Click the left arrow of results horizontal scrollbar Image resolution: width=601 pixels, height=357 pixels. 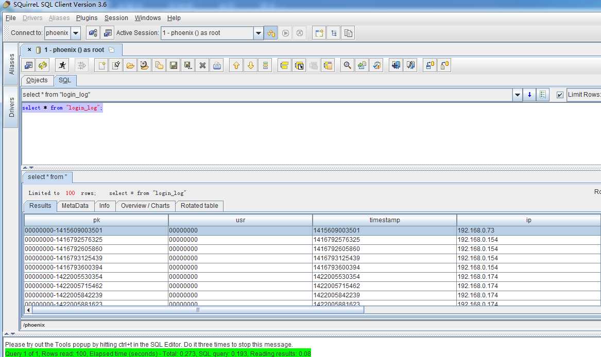[28, 310]
